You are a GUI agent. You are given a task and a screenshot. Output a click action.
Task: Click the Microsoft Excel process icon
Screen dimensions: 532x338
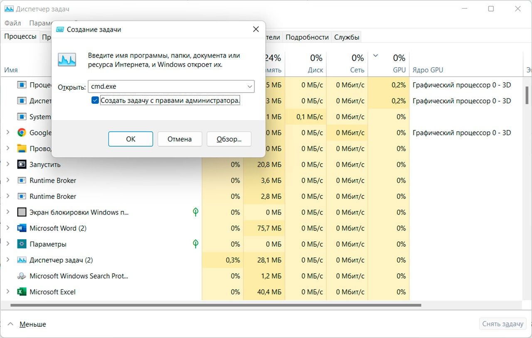[x=22, y=292]
